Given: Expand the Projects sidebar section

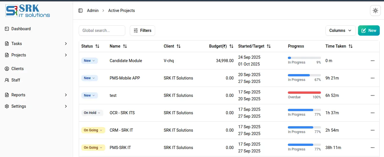Looking at the screenshot, I should click(66, 55).
